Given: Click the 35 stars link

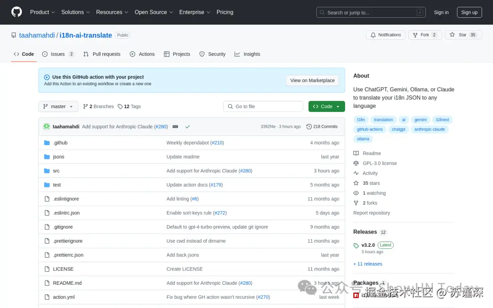Looking at the screenshot, I should click(371, 183).
